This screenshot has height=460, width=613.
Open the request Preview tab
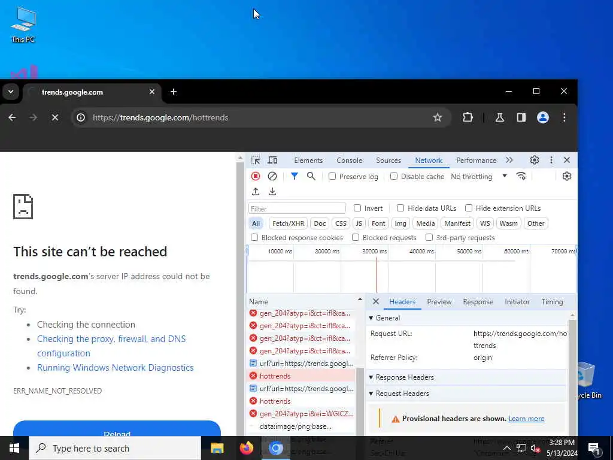click(x=439, y=302)
